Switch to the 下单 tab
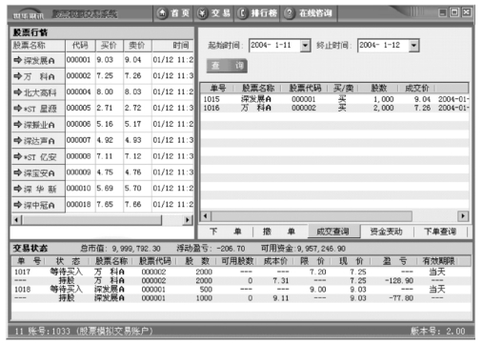 pos(226,232)
